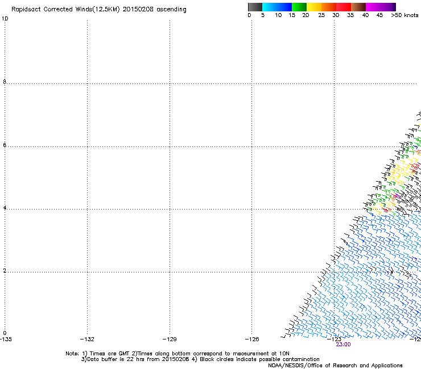Click the latitude label '8' on the axis
421x369 pixels.
5,82
